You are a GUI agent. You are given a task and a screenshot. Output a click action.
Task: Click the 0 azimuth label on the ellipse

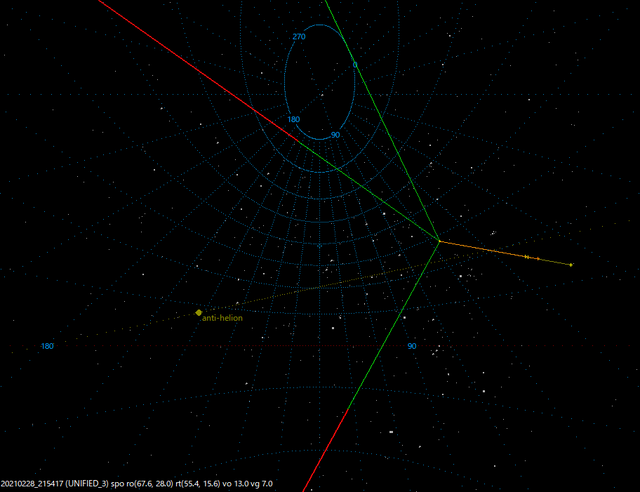pos(355,64)
